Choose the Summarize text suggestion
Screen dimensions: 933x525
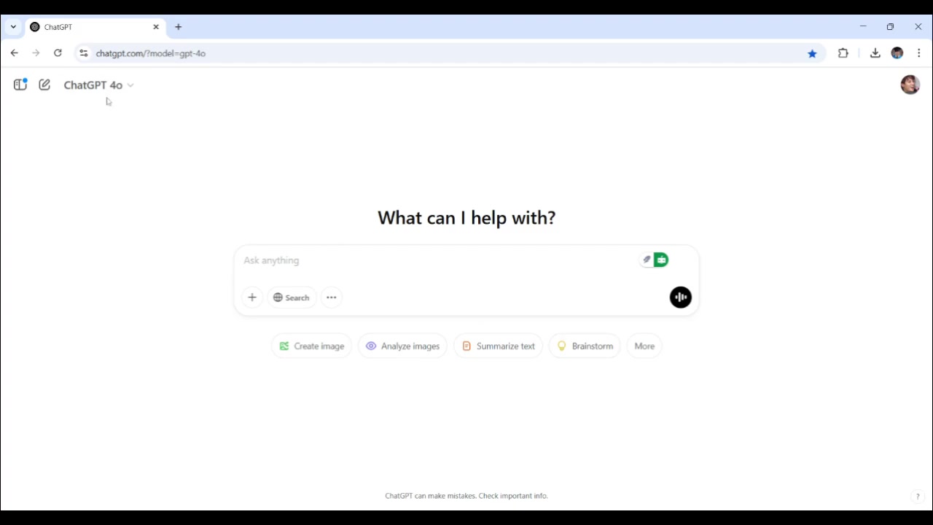(499, 346)
